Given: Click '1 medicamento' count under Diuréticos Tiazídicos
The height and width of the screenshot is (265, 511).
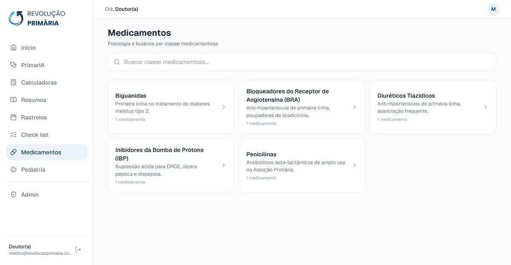Looking at the screenshot, I should click(x=392, y=119).
